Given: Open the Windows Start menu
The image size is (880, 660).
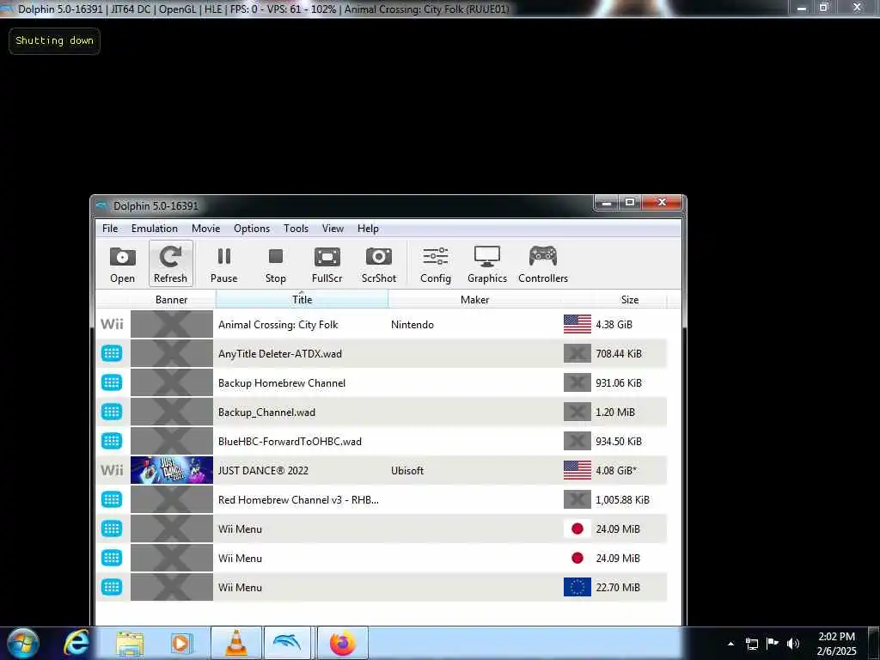Looking at the screenshot, I should (23, 643).
